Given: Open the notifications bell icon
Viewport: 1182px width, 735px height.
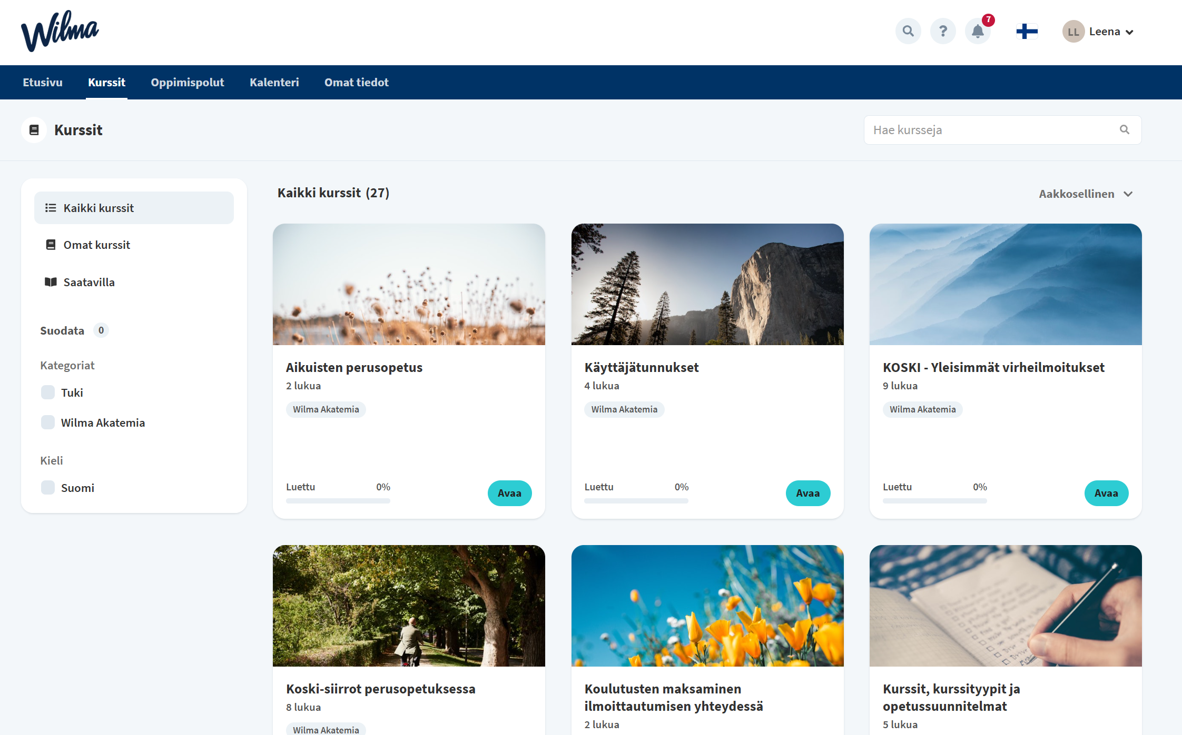Looking at the screenshot, I should [978, 32].
